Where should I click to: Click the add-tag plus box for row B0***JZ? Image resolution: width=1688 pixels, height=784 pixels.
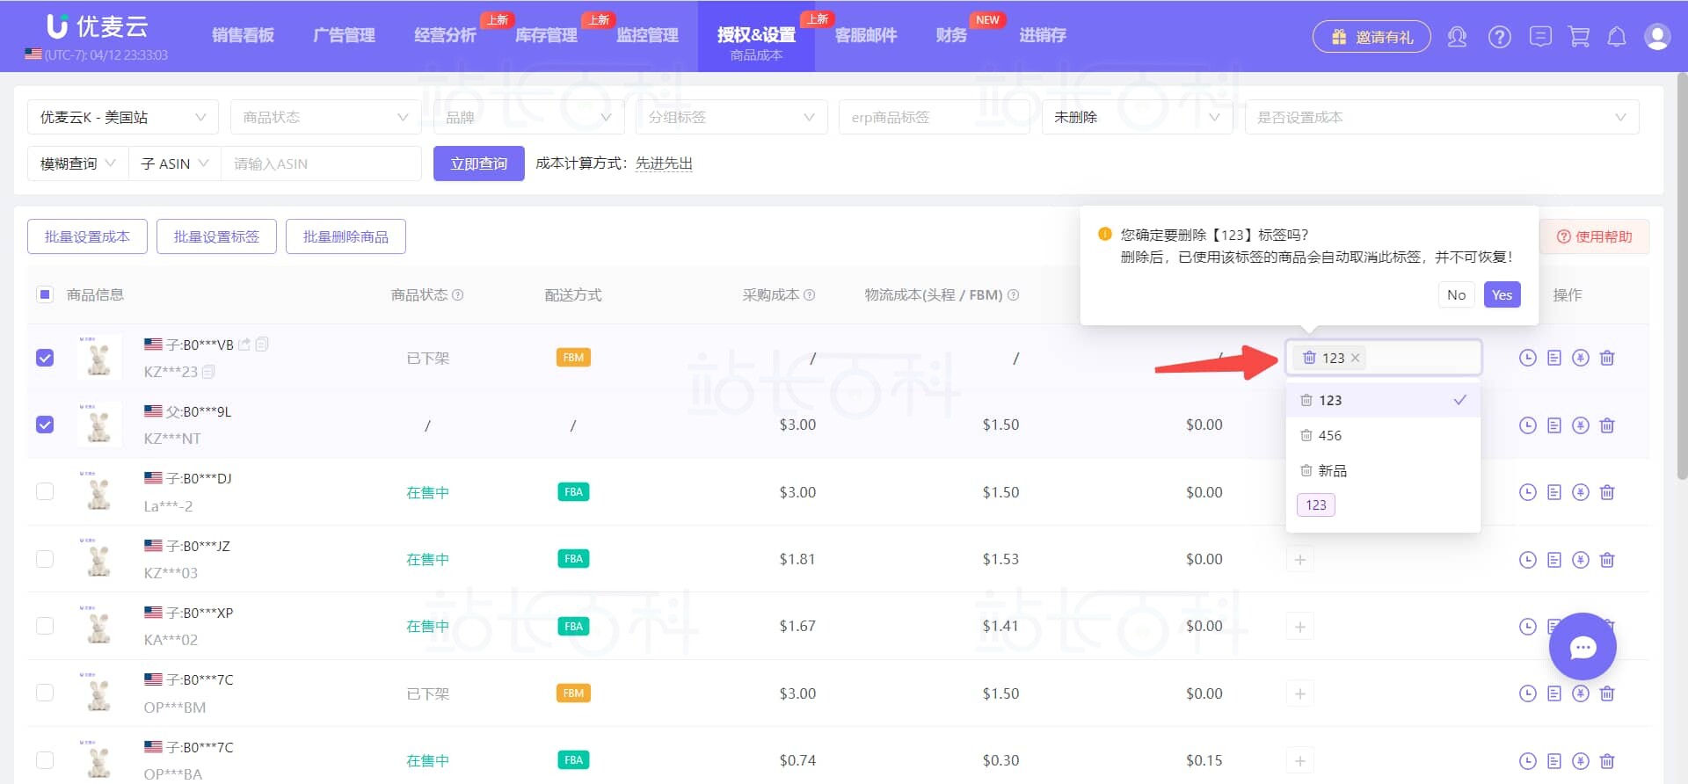pyautogui.click(x=1299, y=560)
